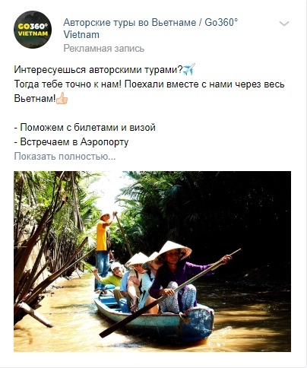
Task: Expand the post with Показать полностью…
Action: pos(65,156)
